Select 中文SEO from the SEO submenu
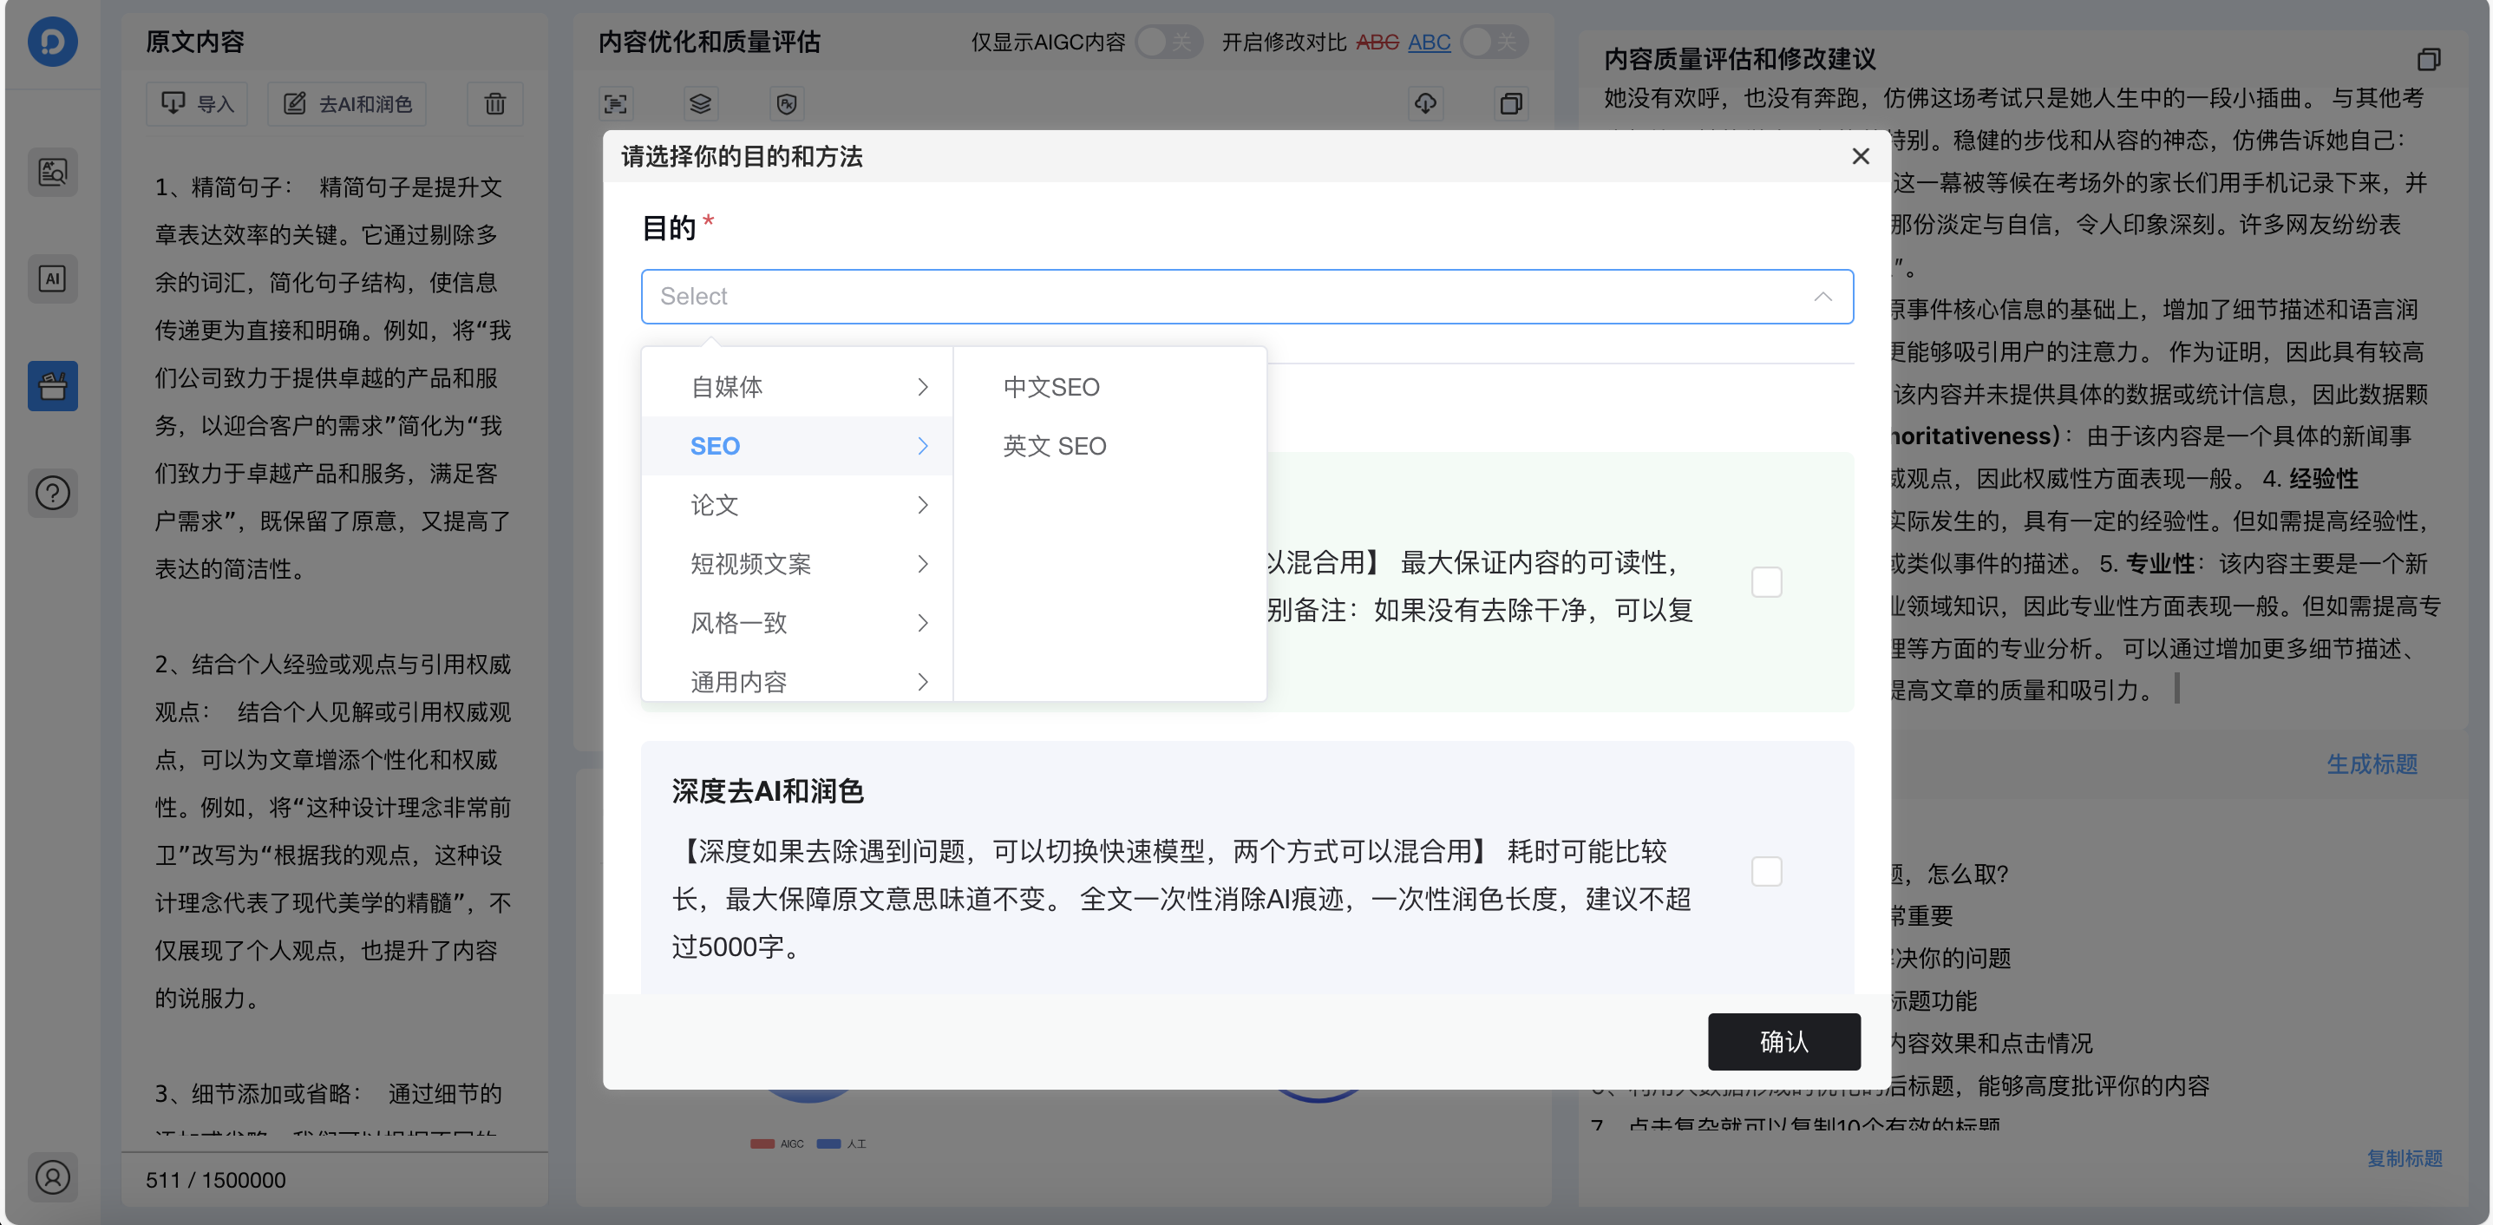This screenshot has width=2493, height=1225. (1053, 386)
